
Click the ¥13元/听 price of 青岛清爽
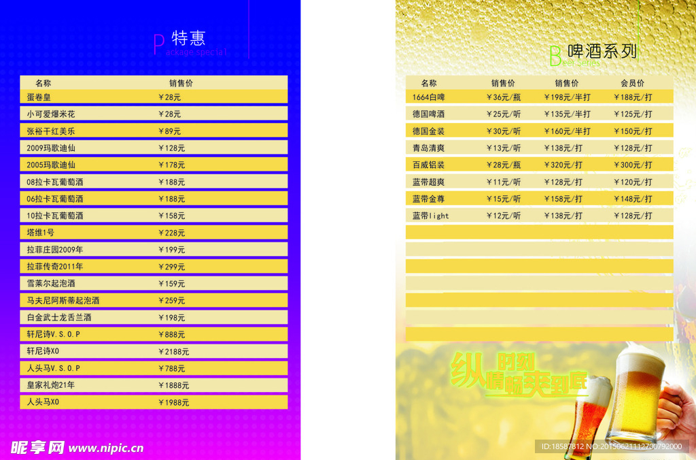(x=504, y=148)
